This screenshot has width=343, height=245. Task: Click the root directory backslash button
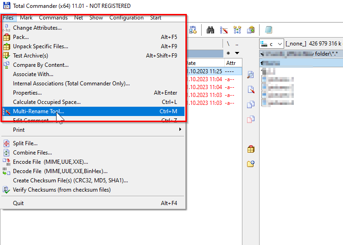point(228,44)
